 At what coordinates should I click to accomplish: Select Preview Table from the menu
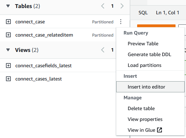pyautogui.click(x=150, y=44)
